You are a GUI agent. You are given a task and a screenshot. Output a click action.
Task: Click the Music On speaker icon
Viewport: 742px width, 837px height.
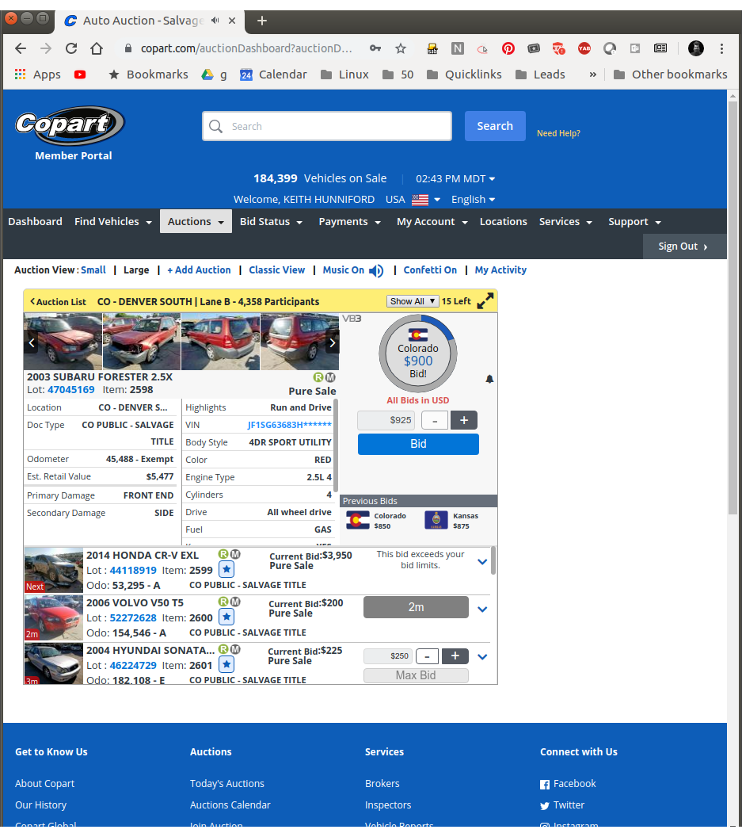[x=376, y=270]
